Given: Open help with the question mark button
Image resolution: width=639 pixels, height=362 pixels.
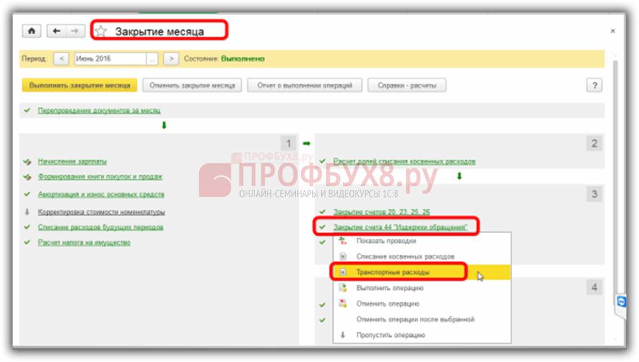Looking at the screenshot, I should tap(594, 85).
